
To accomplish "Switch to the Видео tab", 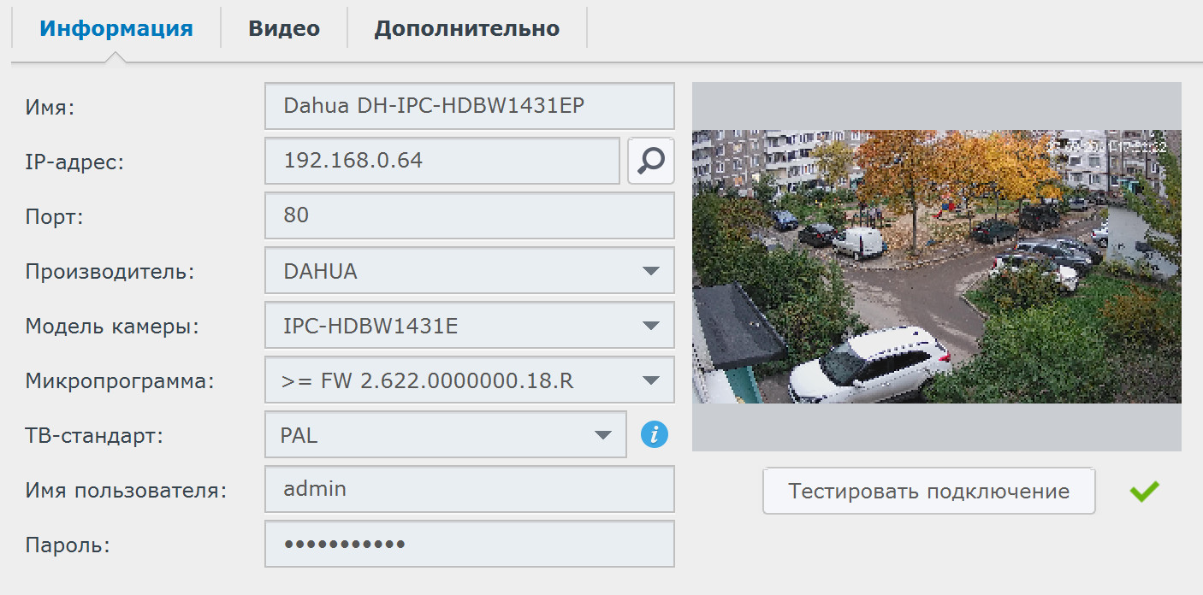I will 284,28.
